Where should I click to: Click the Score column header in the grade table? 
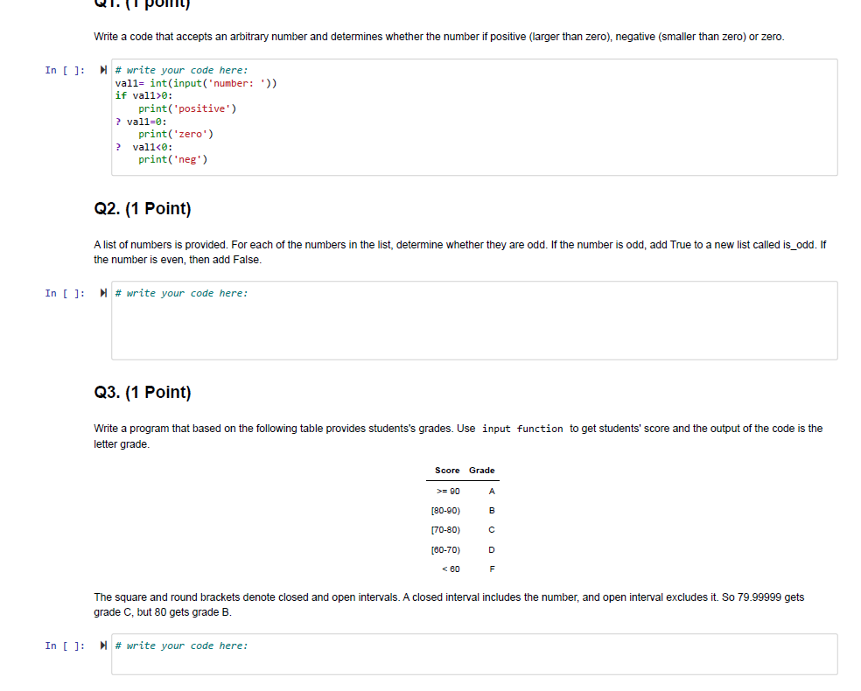click(445, 471)
